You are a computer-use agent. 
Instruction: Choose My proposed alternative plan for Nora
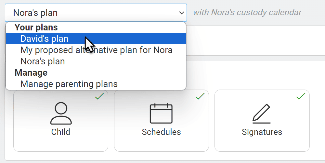tap(96, 50)
